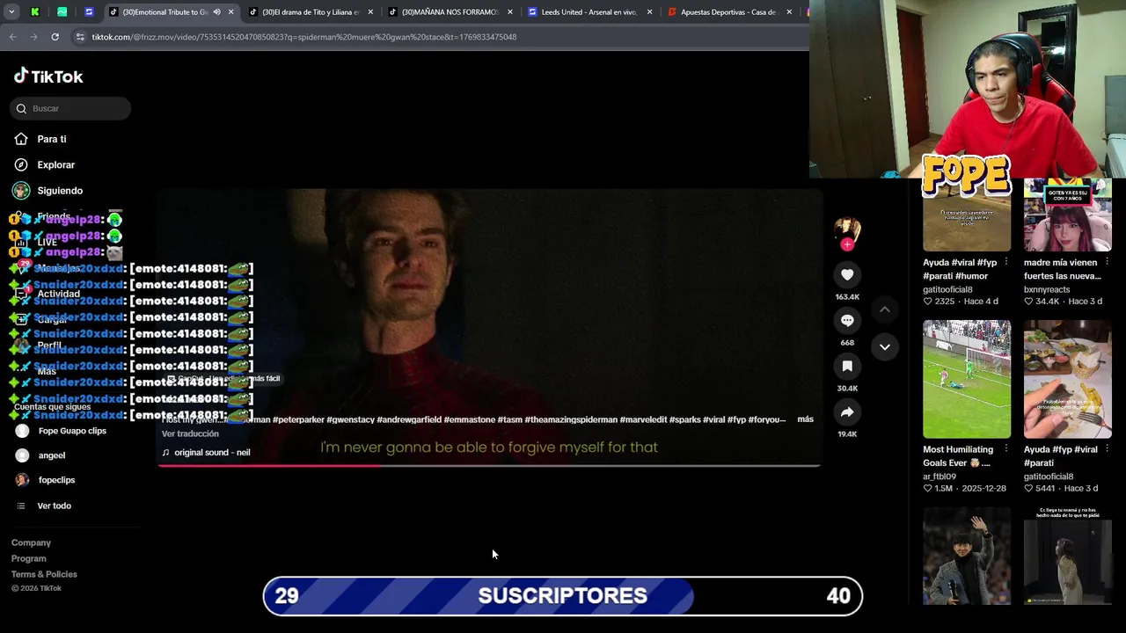Click the 668 comments count

coord(847,343)
